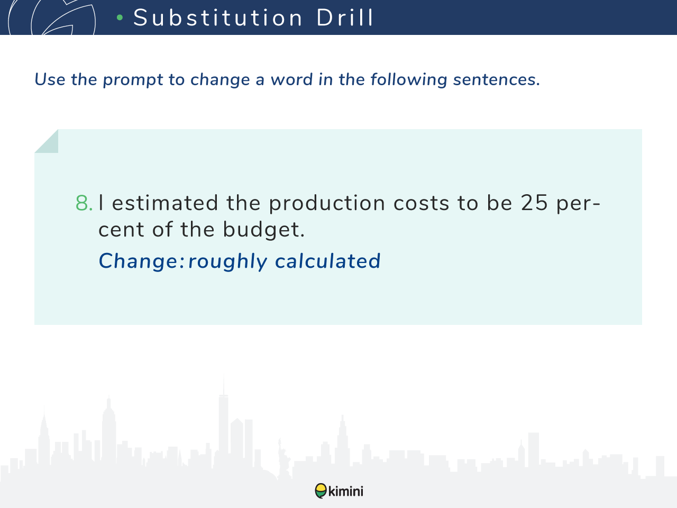This screenshot has width=677, height=508.
Task: Click the kimini logo icon
Action: [321, 491]
